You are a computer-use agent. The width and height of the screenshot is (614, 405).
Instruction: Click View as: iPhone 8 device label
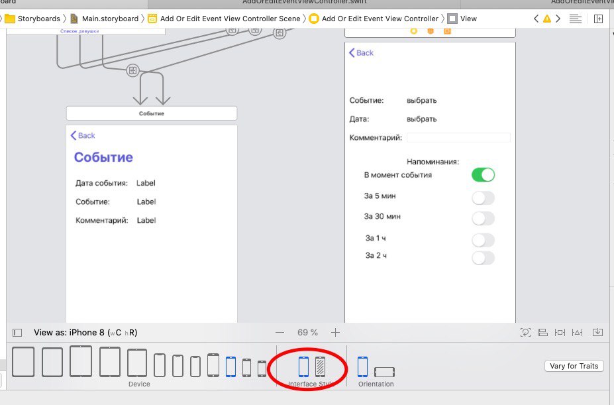pos(85,333)
